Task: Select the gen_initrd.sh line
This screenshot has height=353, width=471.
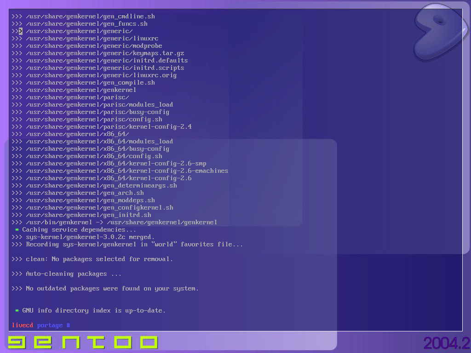Action: coord(81,215)
